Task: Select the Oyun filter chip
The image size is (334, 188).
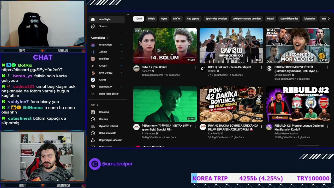Action: click(x=164, y=19)
